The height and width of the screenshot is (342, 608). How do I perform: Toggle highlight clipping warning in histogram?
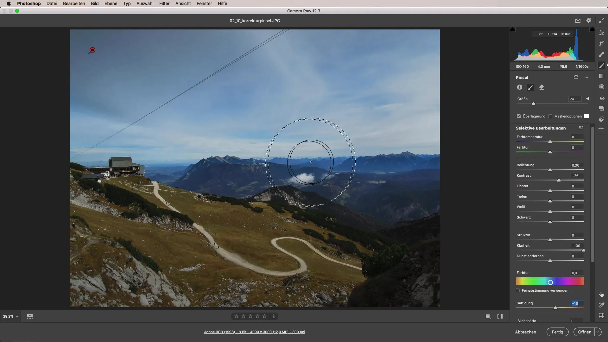(x=592, y=29)
